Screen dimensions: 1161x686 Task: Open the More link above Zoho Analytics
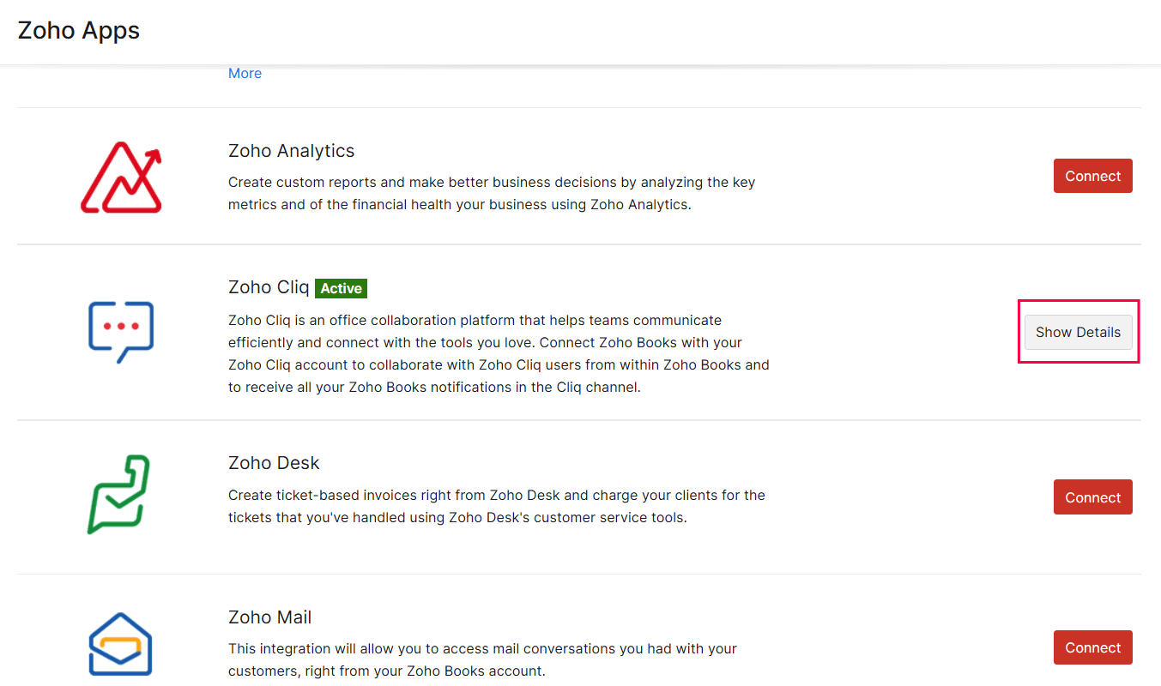pos(245,74)
